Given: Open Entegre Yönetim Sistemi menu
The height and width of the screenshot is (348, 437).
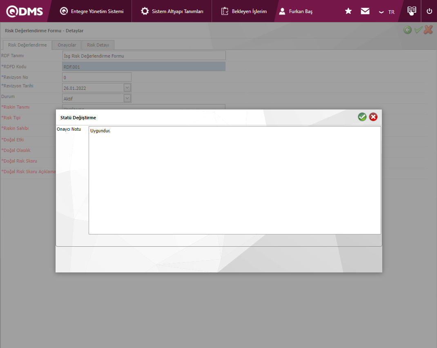Looking at the screenshot, I should [92, 11].
